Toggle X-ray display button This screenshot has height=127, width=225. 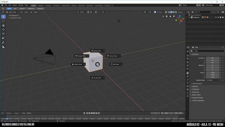166,12
